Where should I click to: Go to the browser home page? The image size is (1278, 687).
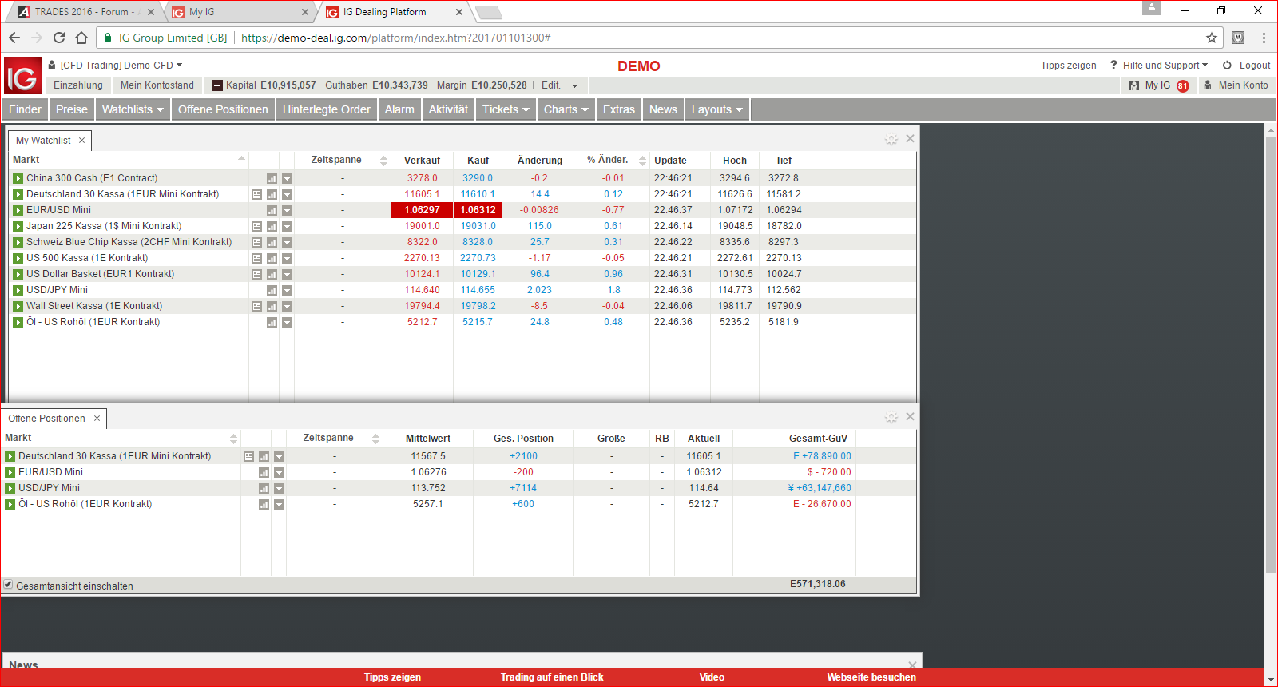coord(81,38)
